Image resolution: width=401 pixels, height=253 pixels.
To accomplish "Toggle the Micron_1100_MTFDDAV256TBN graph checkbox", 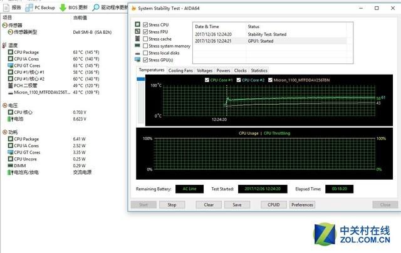I will (270, 80).
